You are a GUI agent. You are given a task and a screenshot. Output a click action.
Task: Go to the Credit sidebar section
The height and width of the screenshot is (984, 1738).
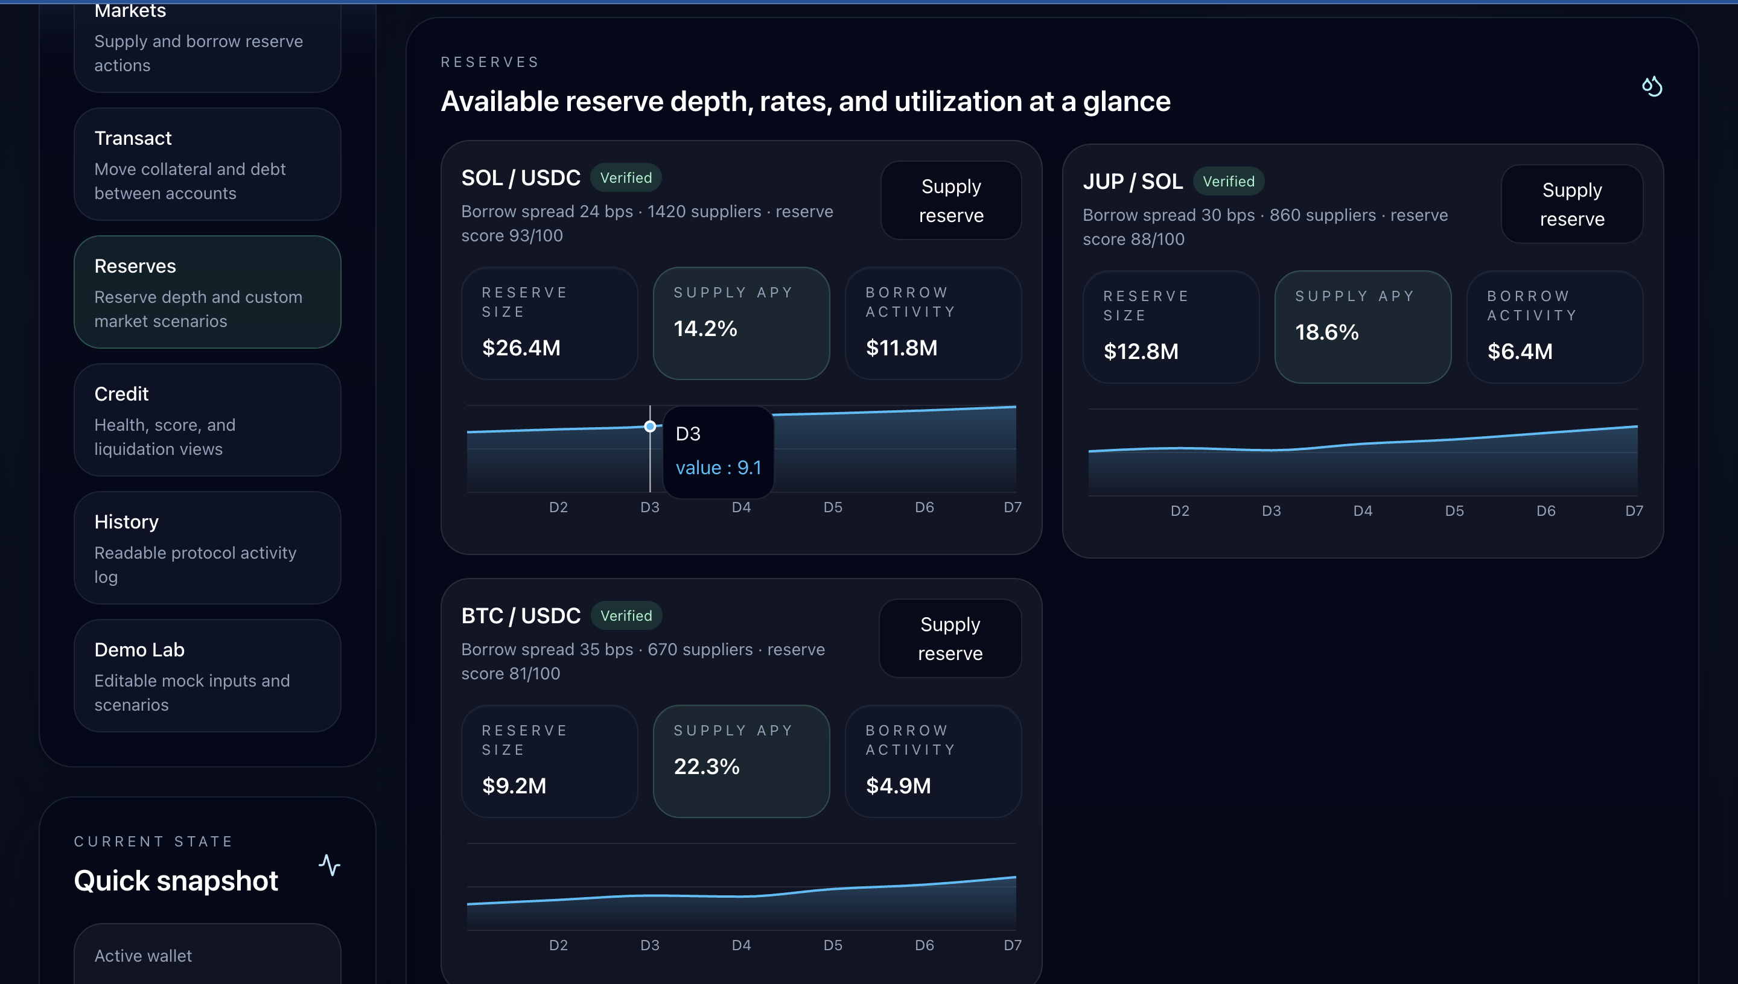click(x=207, y=420)
